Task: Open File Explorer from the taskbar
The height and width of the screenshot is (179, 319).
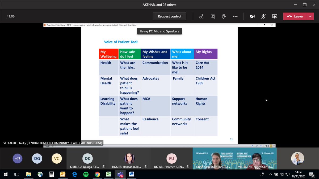Action: coord(28,174)
